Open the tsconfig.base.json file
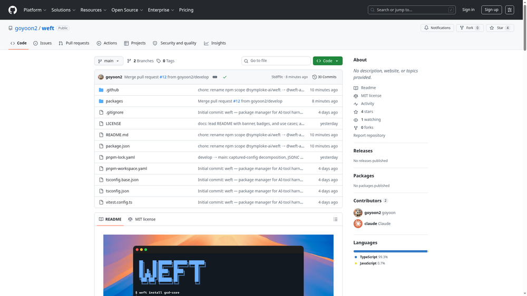Screen dimensions: 527x296 pos(122,180)
